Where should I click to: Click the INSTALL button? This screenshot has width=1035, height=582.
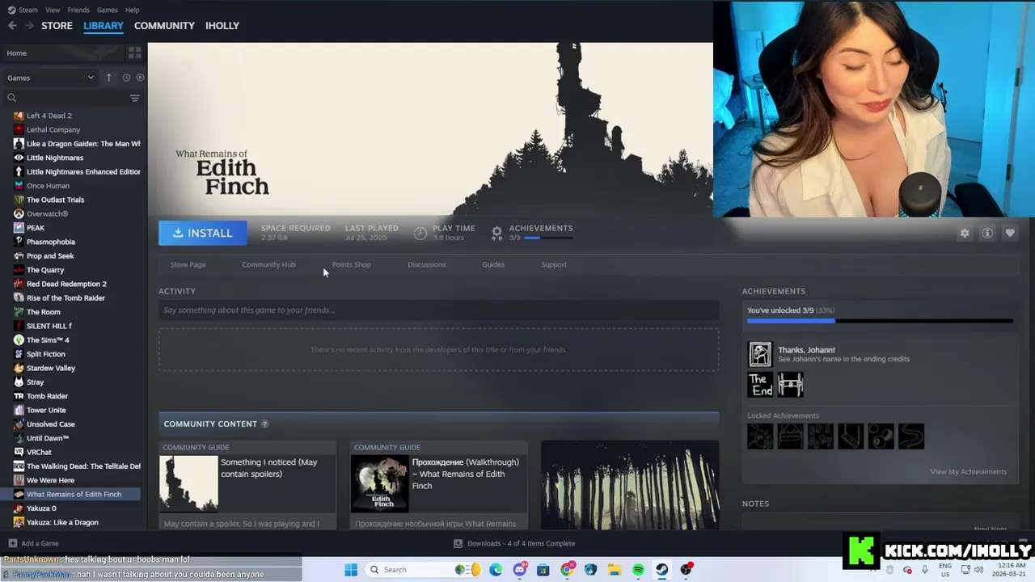pyautogui.click(x=202, y=233)
